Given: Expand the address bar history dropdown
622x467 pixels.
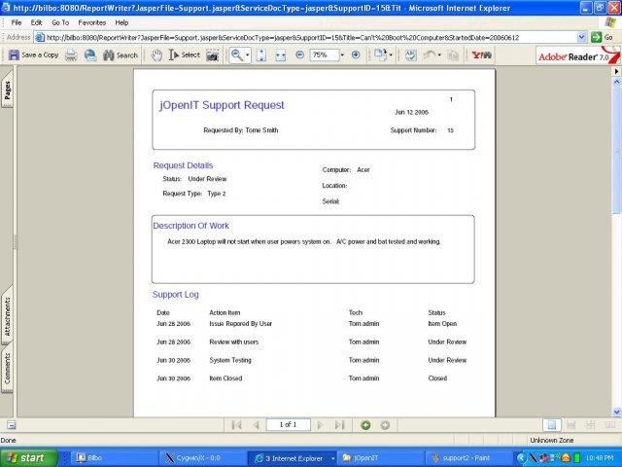Looking at the screenshot, I should (581, 38).
